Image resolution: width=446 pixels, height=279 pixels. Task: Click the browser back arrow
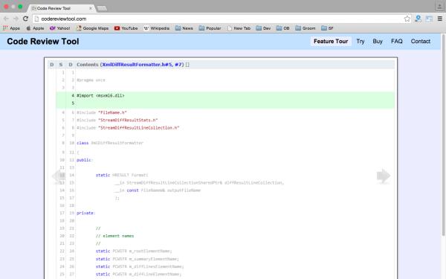[6, 19]
